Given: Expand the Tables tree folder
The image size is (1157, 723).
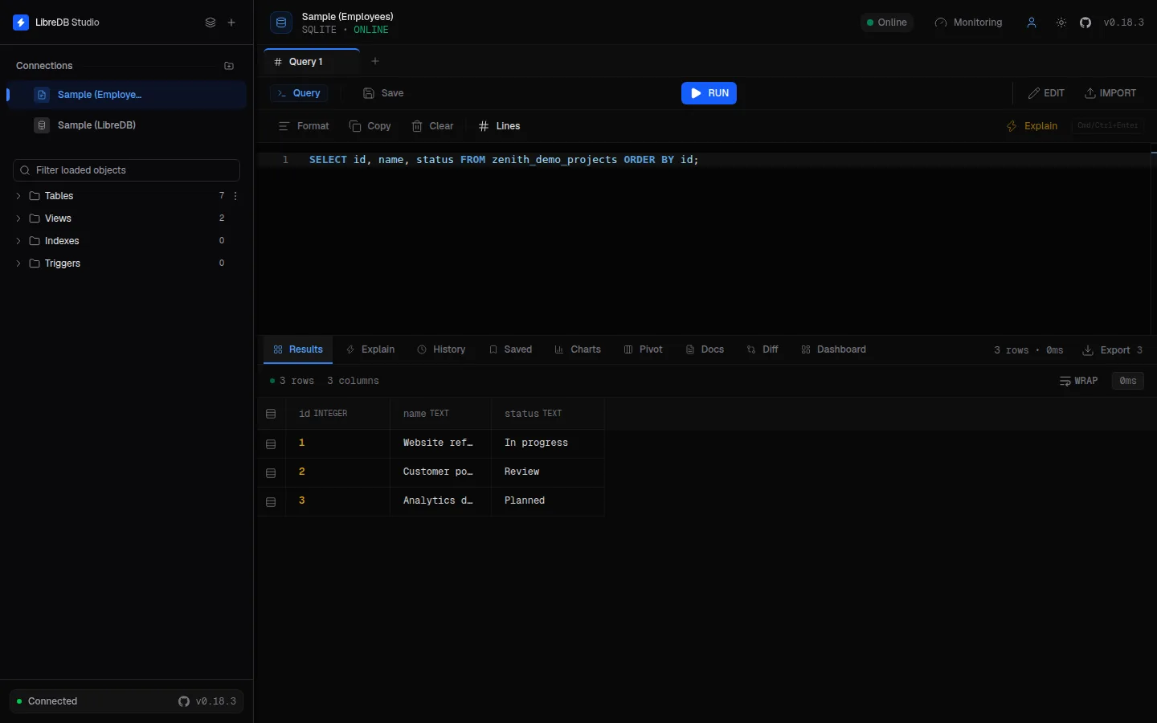Looking at the screenshot, I should pos(18,196).
